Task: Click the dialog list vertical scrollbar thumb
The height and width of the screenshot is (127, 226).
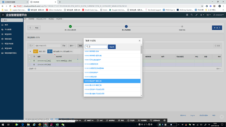Action: tap(141, 49)
